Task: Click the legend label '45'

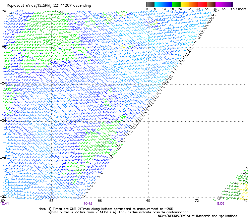Action: click(x=224, y=9)
